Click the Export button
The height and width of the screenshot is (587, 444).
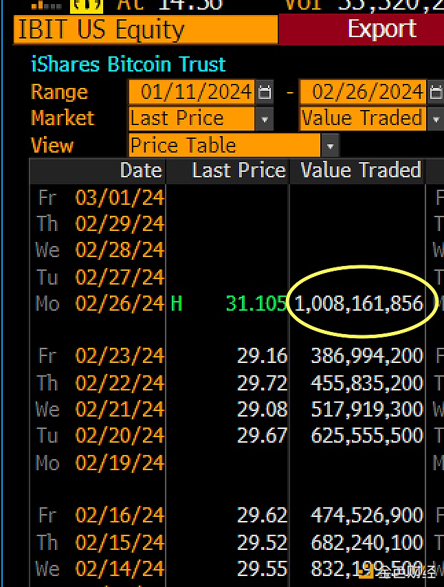tap(382, 29)
